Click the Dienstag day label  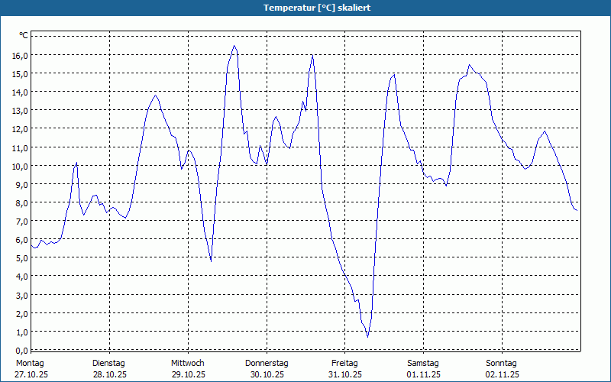[108, 364]
